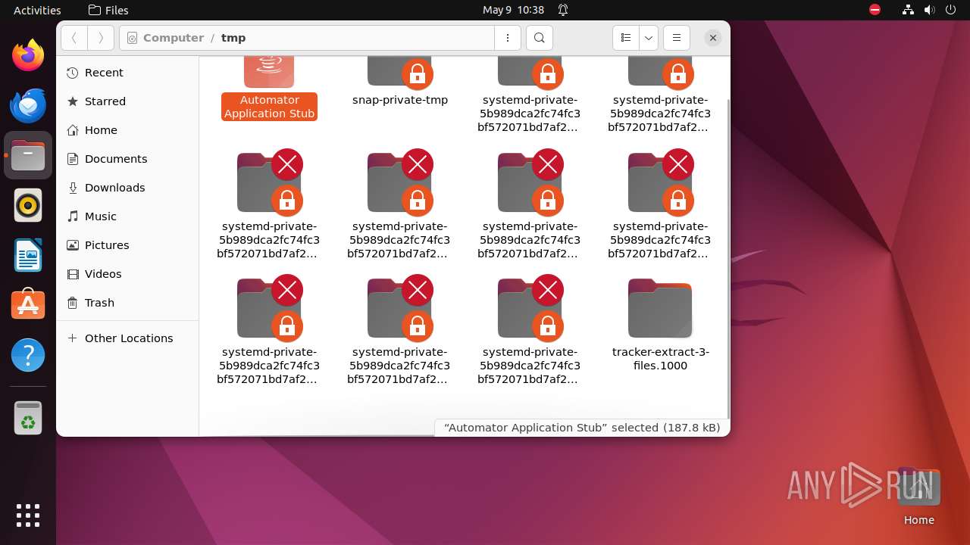970x545 pixels.
Task: Open Downloads in the sidebar
Action: pos(127,188)
